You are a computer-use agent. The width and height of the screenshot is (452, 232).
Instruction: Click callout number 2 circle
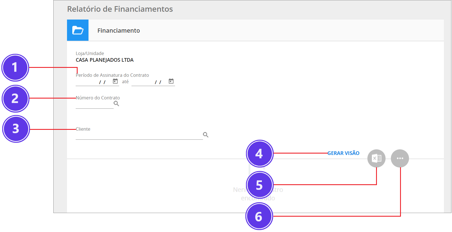pyautogui.click(x=15, y=99)
